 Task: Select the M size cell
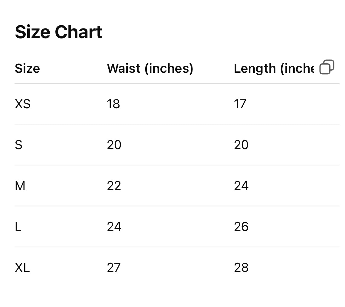coord(20,186)
